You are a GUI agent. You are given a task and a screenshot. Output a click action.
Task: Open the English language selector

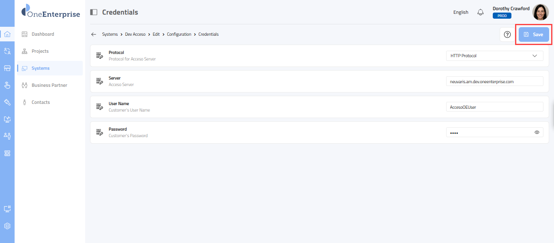(x=461, y=12)
